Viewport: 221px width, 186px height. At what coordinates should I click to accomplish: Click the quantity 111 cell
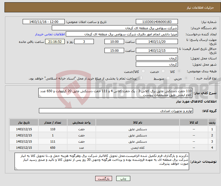53,141
